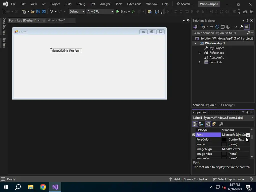Image resolution: width=256 pixels, height=192 pixels.
Task: Open the Any CPU platform dropdown
Action: [112, 11]
